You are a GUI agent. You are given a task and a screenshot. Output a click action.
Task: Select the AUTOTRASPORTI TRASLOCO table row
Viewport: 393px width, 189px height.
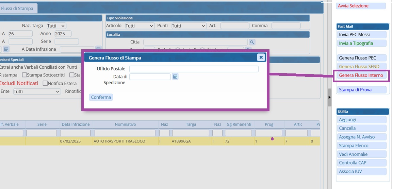click(x=119, y=141)
